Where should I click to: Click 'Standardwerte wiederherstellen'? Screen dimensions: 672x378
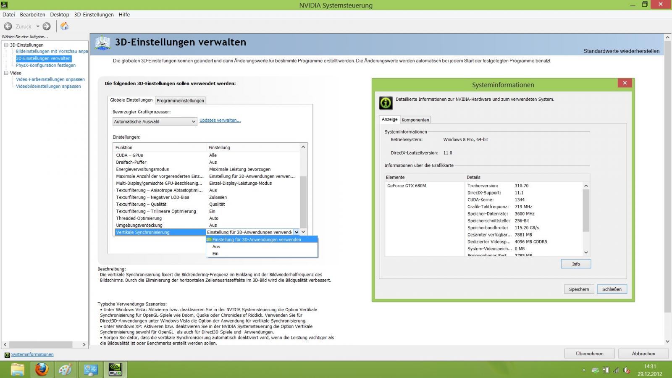pyautogui.click(x=621, y=51)
